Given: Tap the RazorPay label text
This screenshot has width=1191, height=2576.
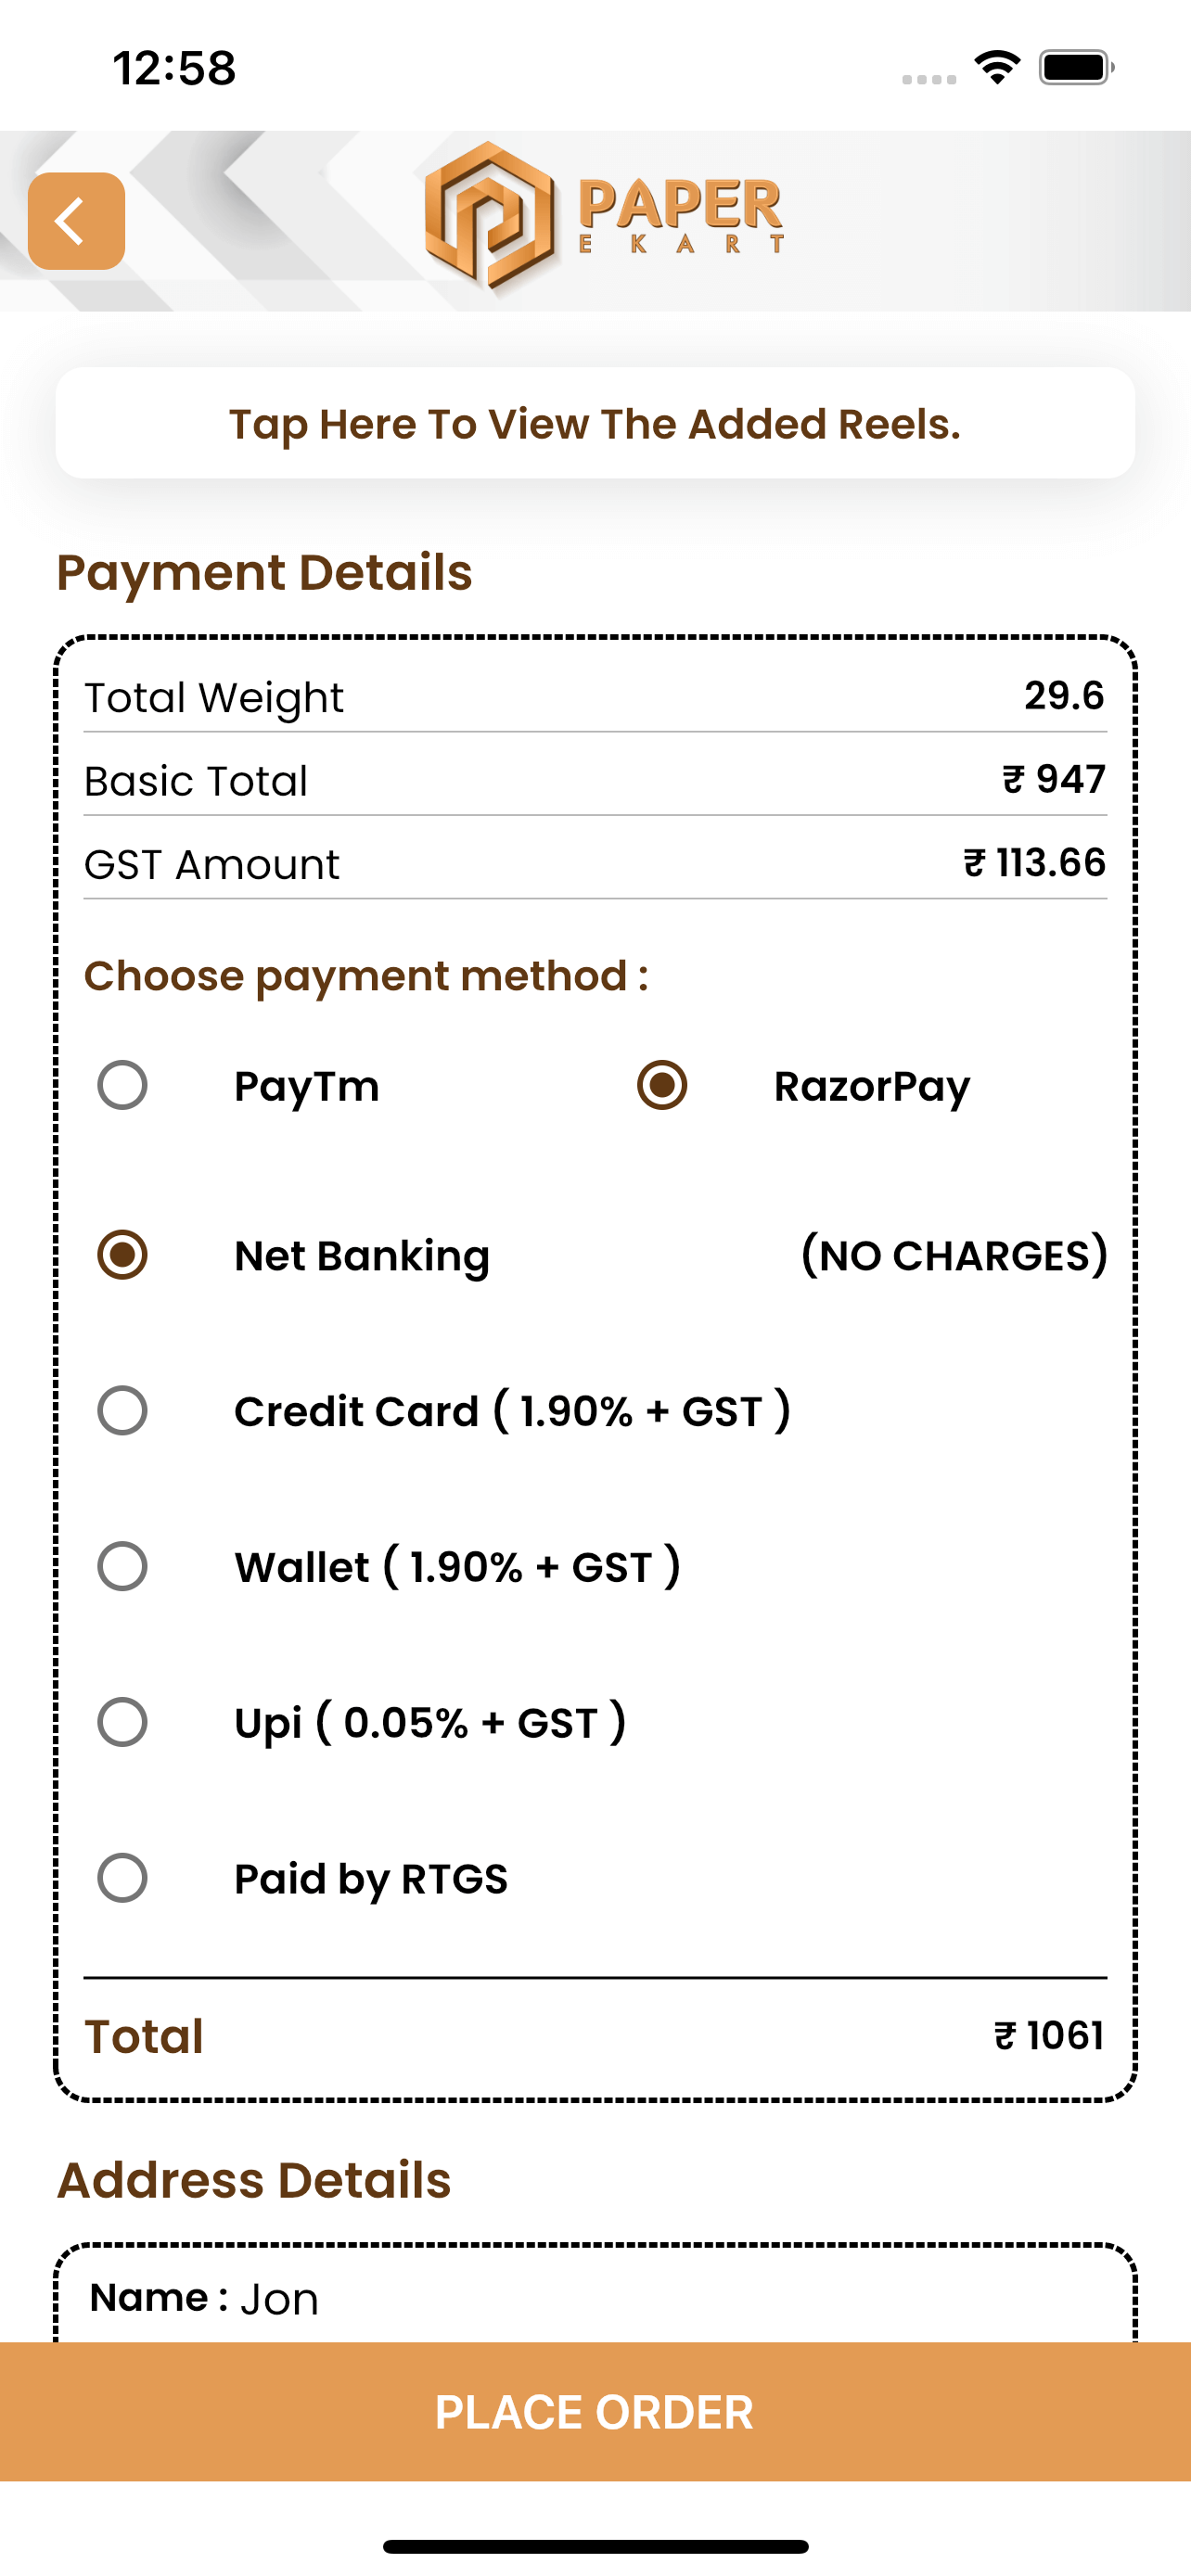Looking at the screenshot, I should tap(872, 1087).
